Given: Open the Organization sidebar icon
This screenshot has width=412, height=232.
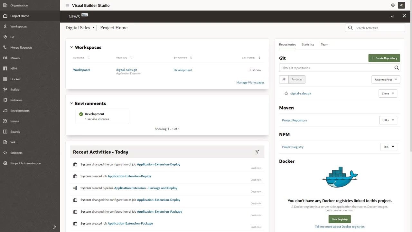Looking at the screenshot, I should point(5,5).
